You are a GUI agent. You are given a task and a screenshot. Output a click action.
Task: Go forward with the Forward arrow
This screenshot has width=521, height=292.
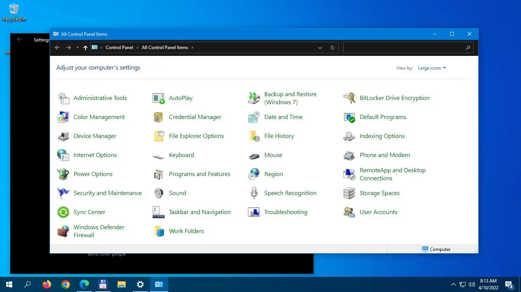[x=69, y=48]
